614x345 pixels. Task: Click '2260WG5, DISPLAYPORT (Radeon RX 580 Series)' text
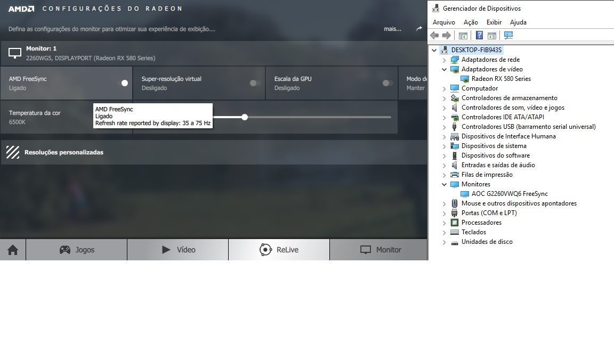click(91, 58)
